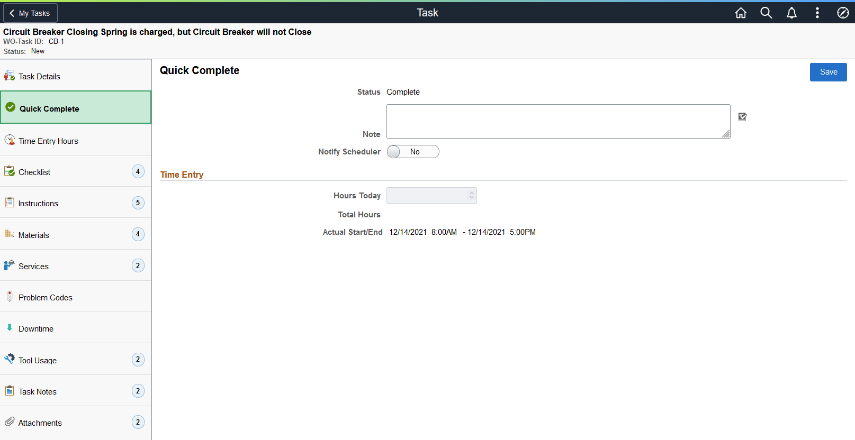855x440 pixels.
Task: Click the Instructions count badge 5
Action: point(138,203)
